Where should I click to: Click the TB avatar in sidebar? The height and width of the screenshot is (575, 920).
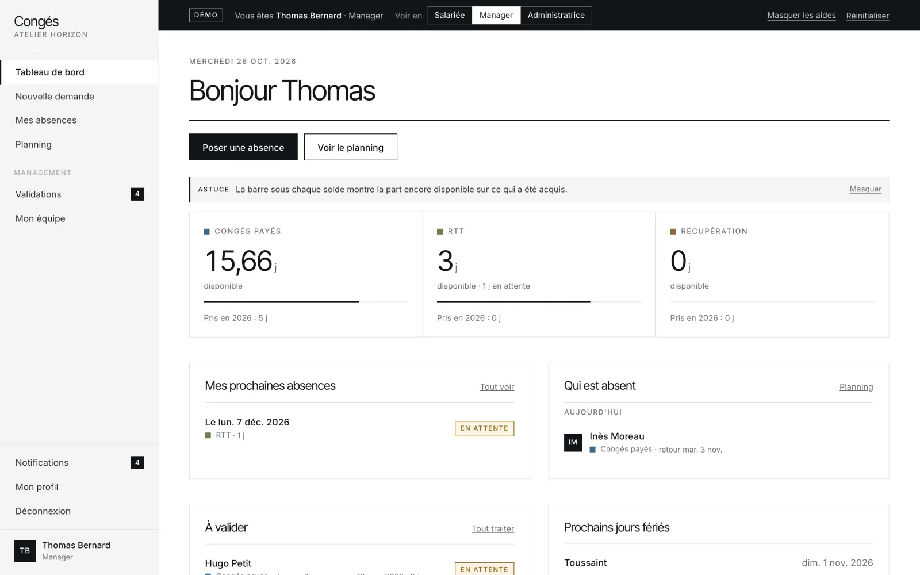click(25, 551)
